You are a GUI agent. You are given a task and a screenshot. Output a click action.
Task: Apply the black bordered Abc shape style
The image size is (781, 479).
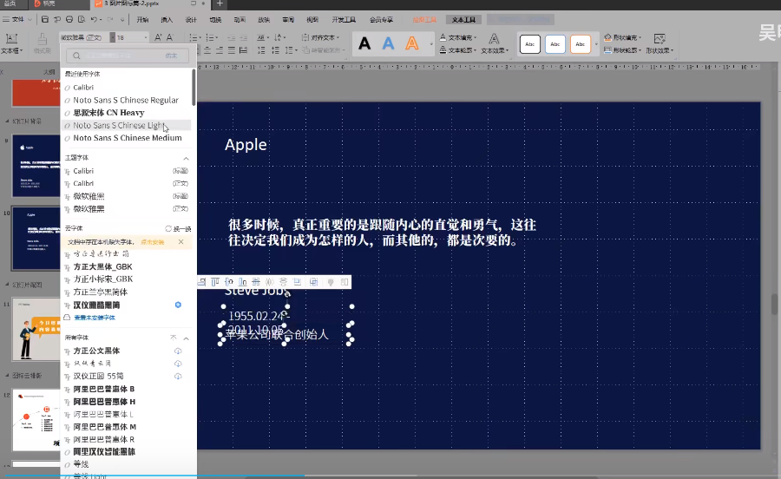(530, 44)
